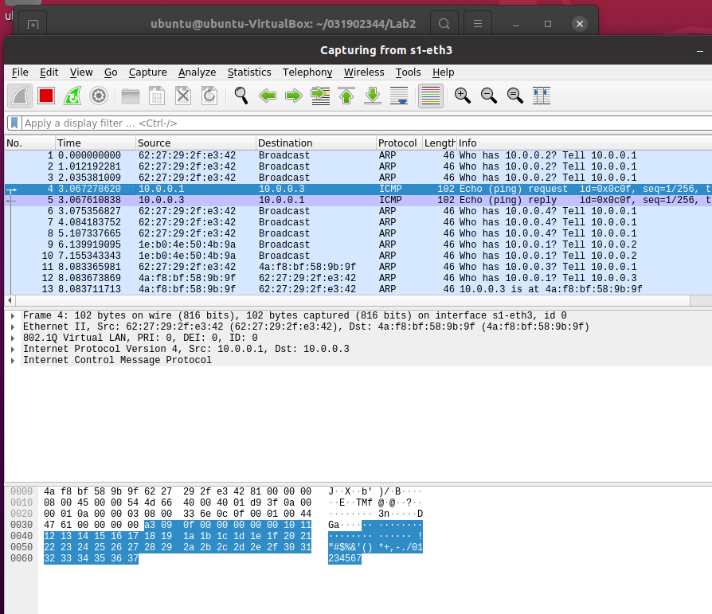Screen dimensions: 712x614
Task: Open the Capture menu
Action: coord(148,72)
